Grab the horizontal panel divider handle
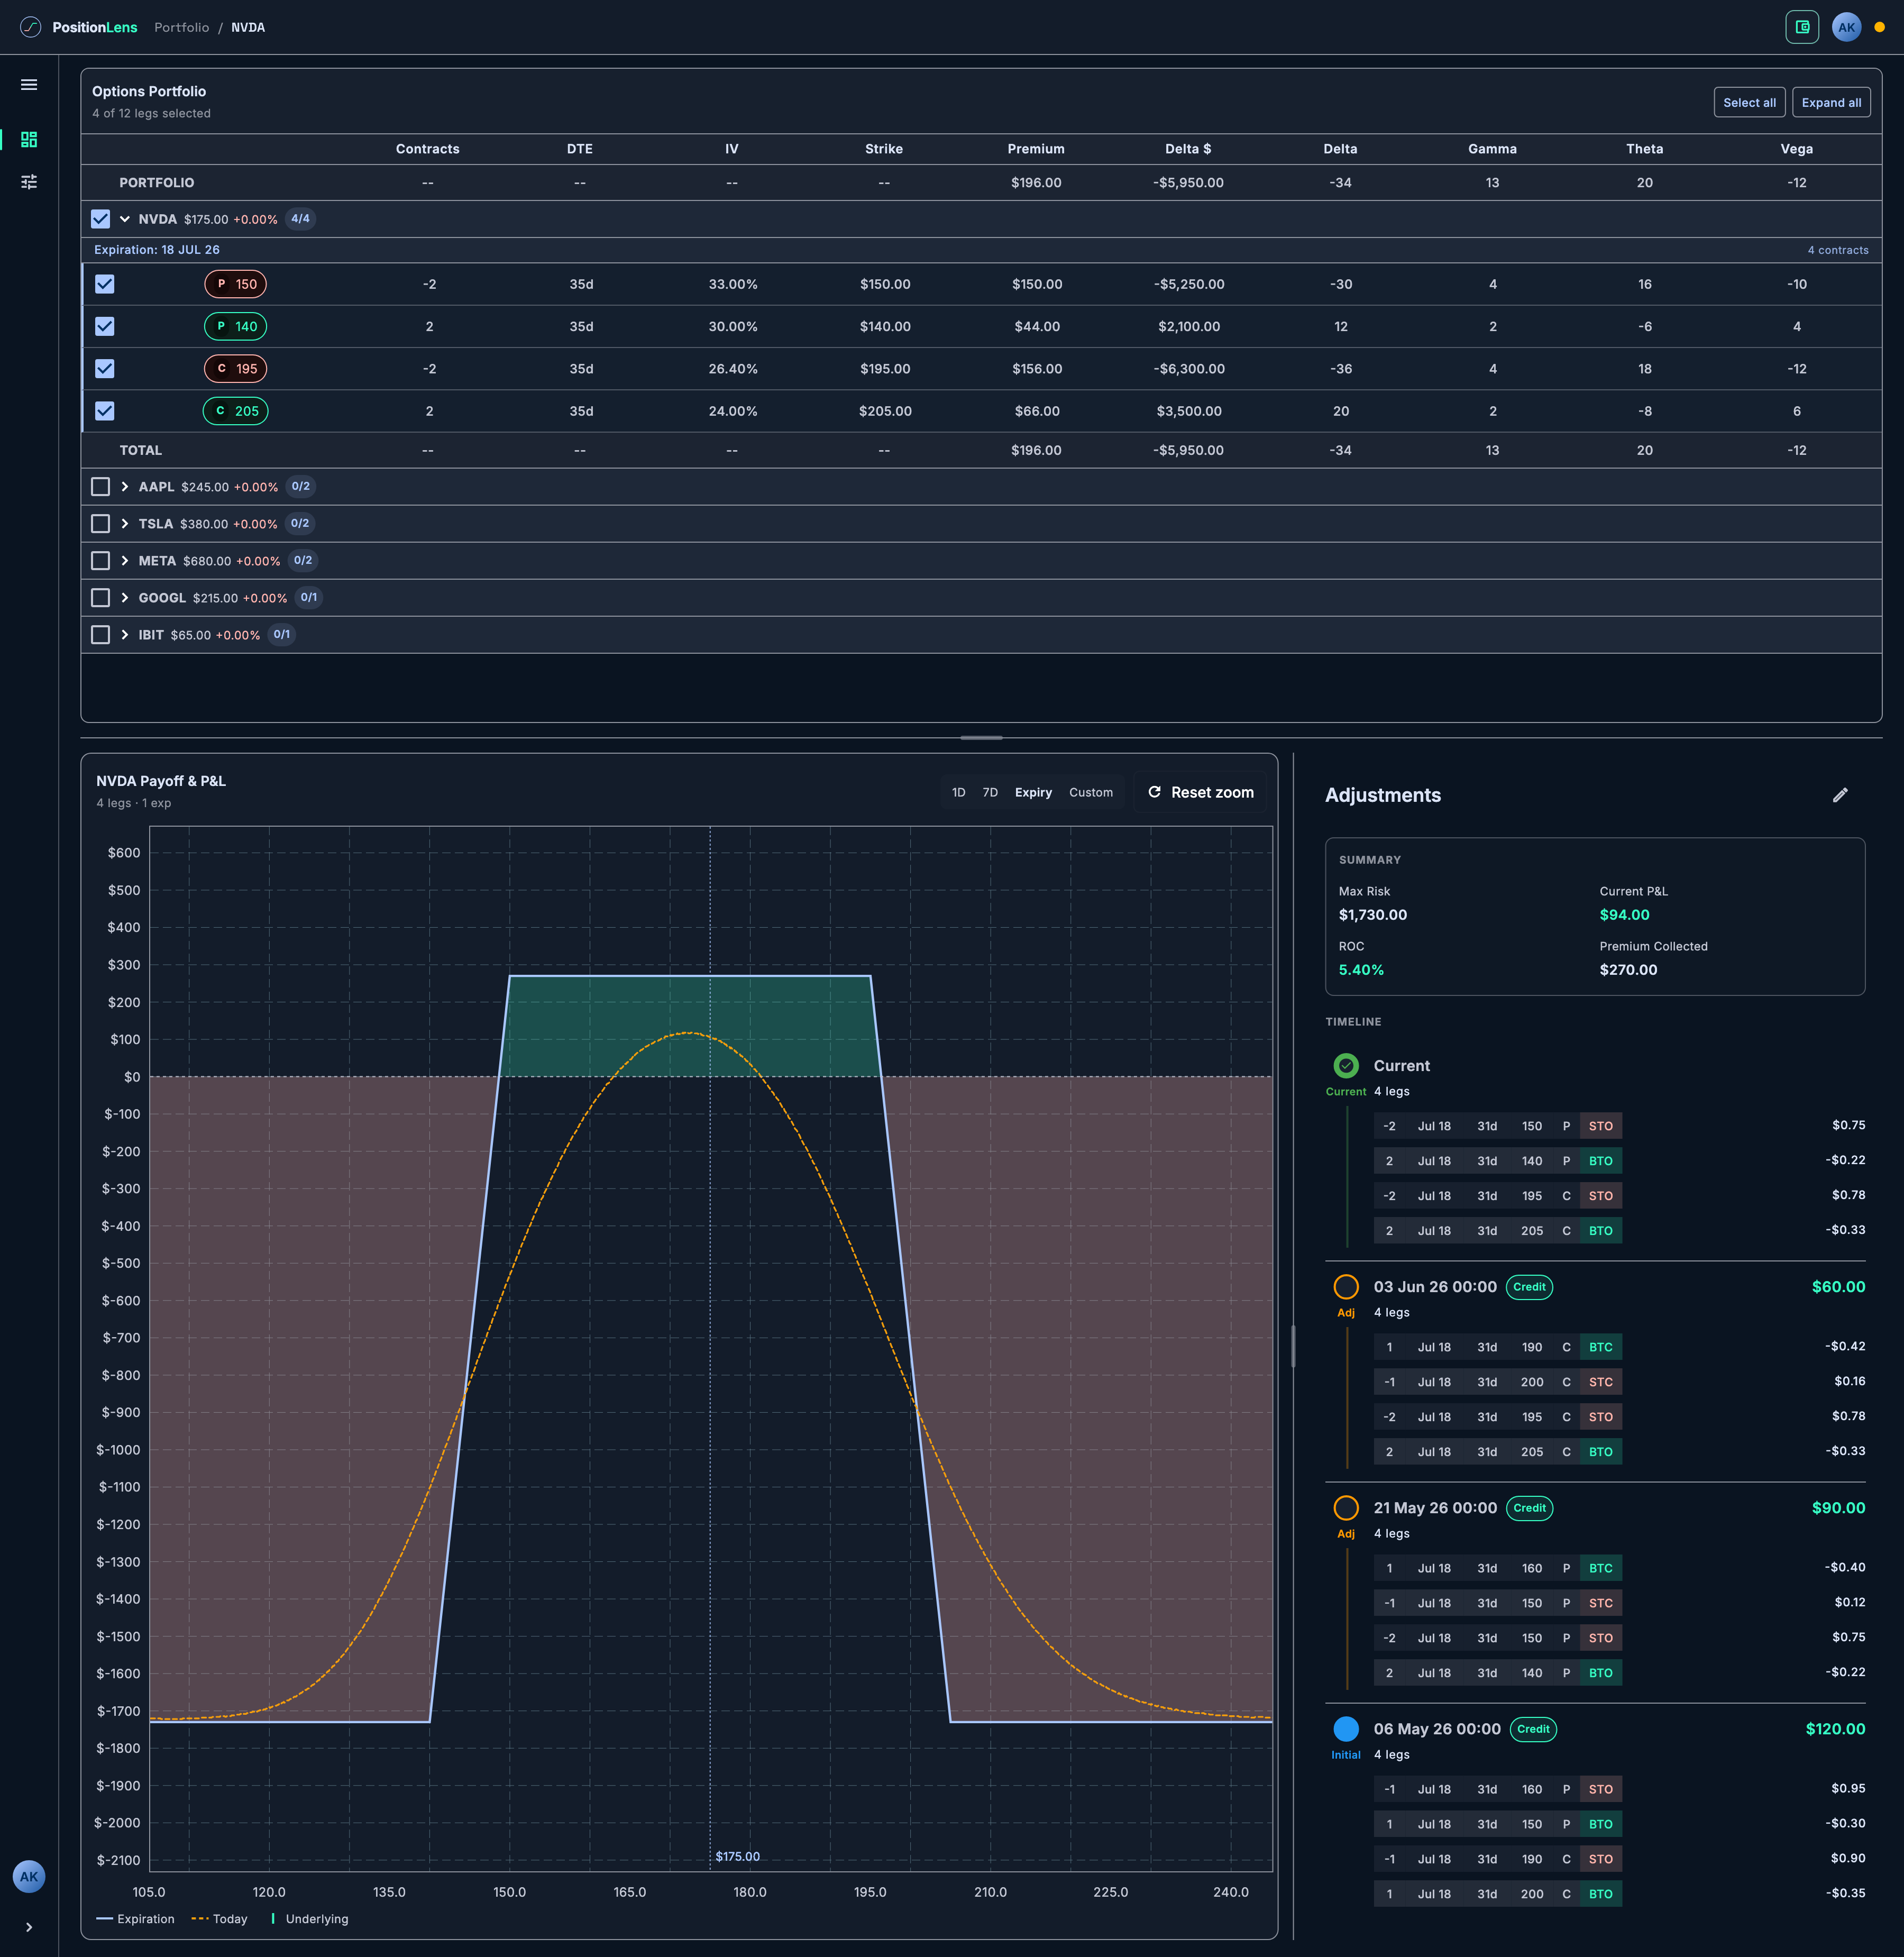This screenshot has height=1957, width=1904. pyautogui.click(x=981, y=738)
